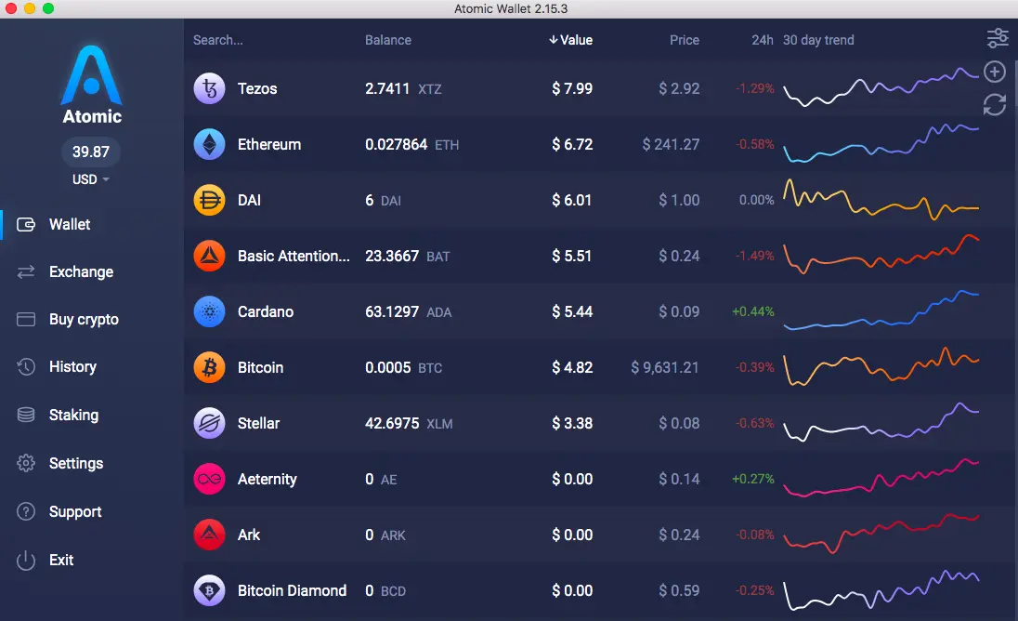
Task: Click the Support question mark icon
Action: click(x=26, y=512)
